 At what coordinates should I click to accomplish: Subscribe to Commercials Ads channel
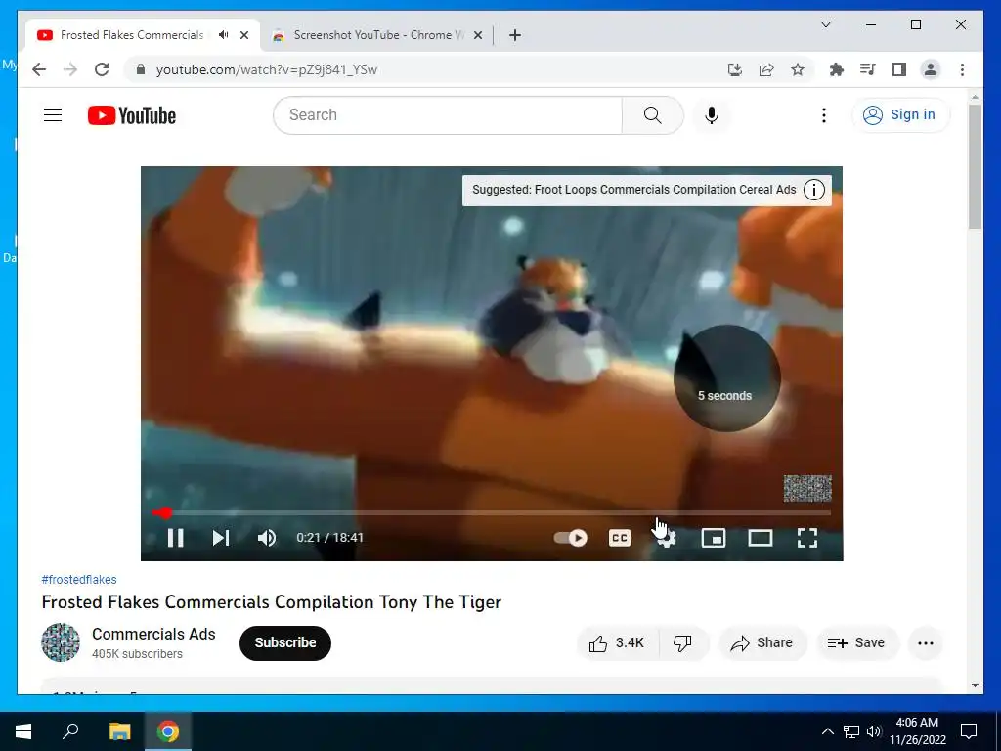click(x=285, y=643)
